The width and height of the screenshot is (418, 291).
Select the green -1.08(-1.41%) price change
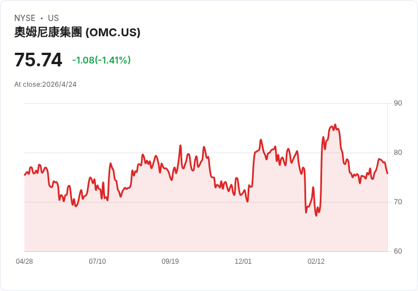coord(101,60)
